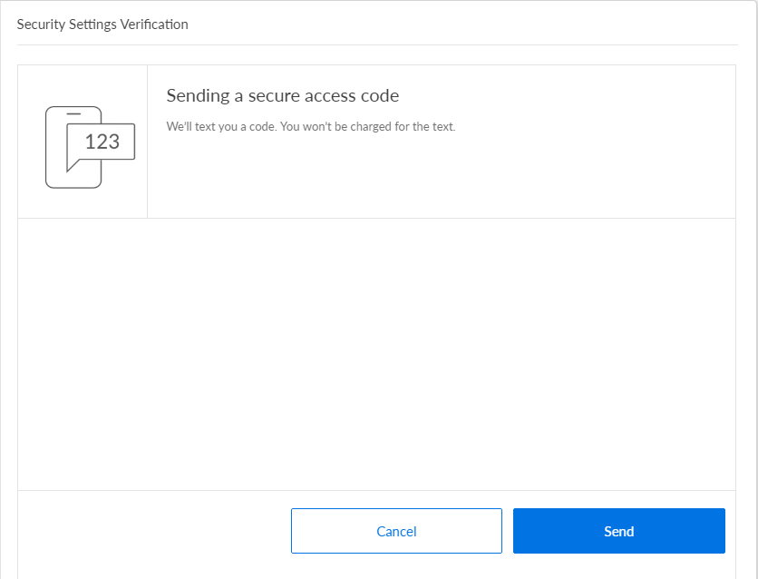Click the gap between Cancel and Send
The image size is (758, 579).
[x=508, y=531]
